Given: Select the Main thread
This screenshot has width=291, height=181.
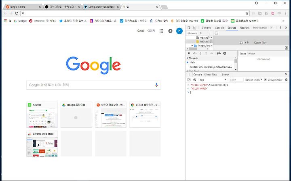Looking at the screenshot, I should pyautogui.click(x=192, y=62).
